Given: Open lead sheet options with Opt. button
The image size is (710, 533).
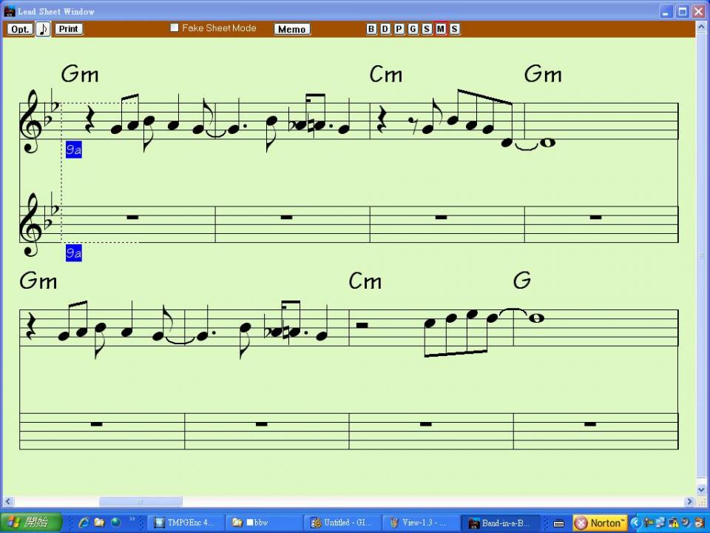Looking at the screenshot, I should [19, 29].
